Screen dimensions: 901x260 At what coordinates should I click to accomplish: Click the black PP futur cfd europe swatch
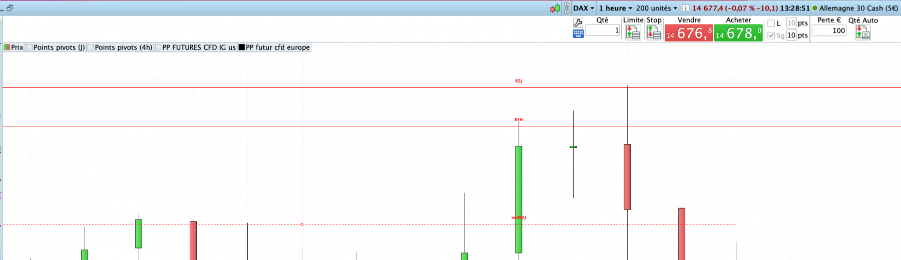242,47
